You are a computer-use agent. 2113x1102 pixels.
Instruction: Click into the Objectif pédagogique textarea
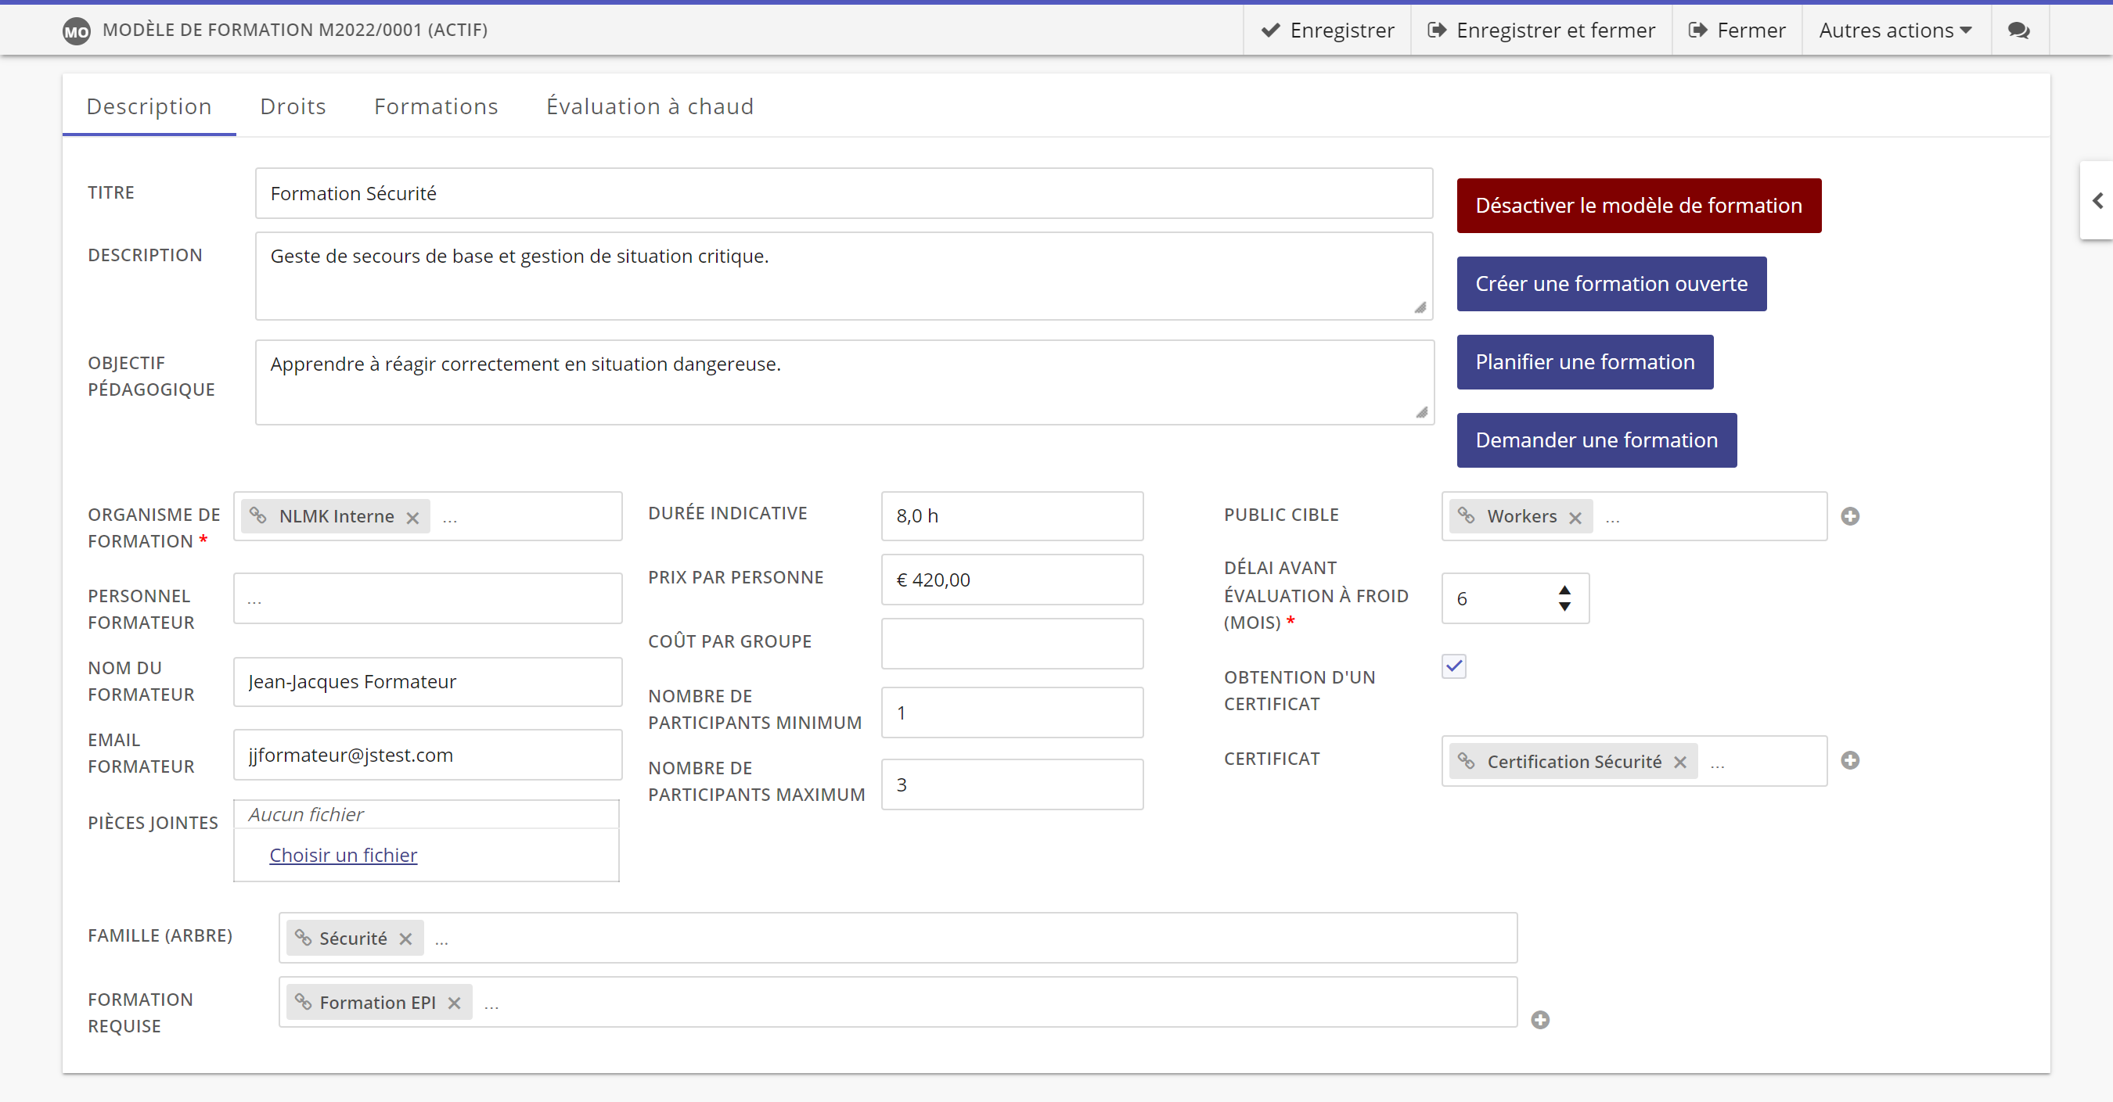point(844,382)
